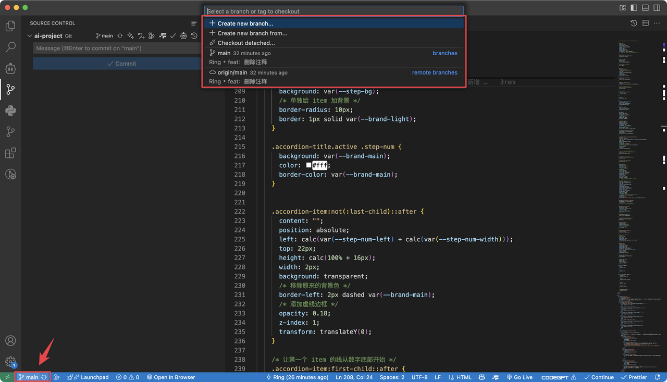Click the LF end of line selector
Screen dimensions: 667x382
[438, 377]
